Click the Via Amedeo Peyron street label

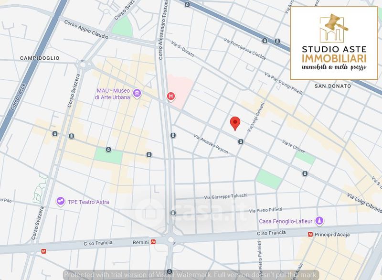click(x=211, y=144)
